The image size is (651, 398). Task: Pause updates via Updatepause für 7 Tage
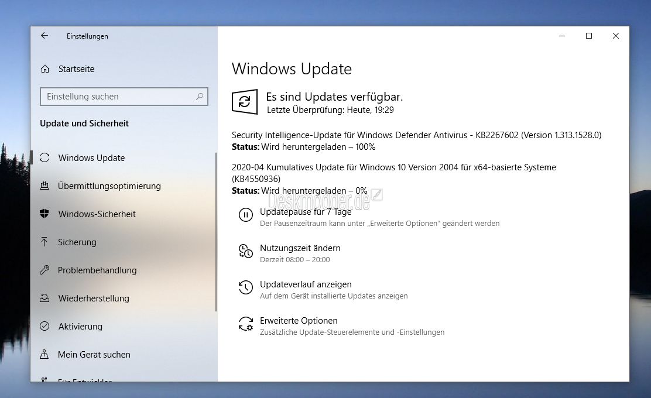coord(306,212)
